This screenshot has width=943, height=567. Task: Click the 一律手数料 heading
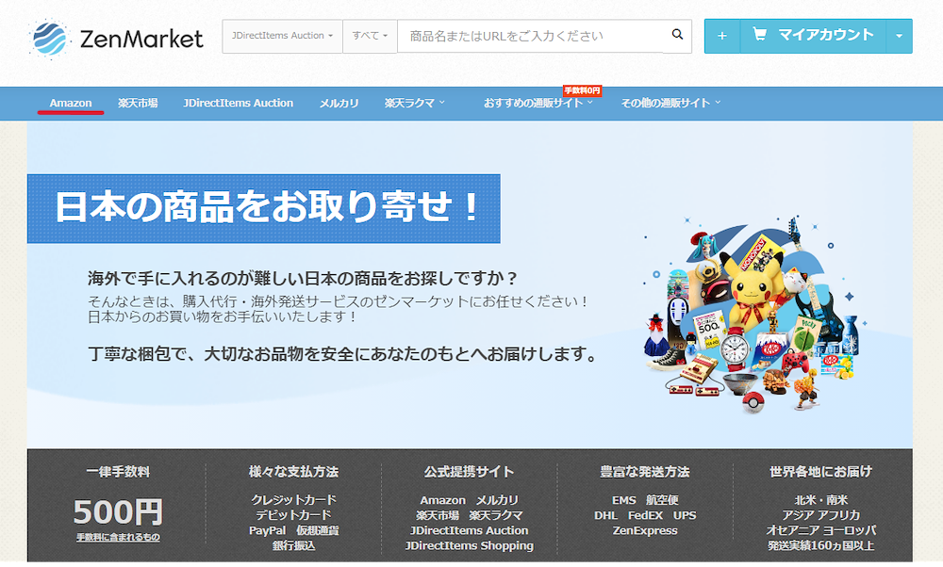click(x=118, y=472)
